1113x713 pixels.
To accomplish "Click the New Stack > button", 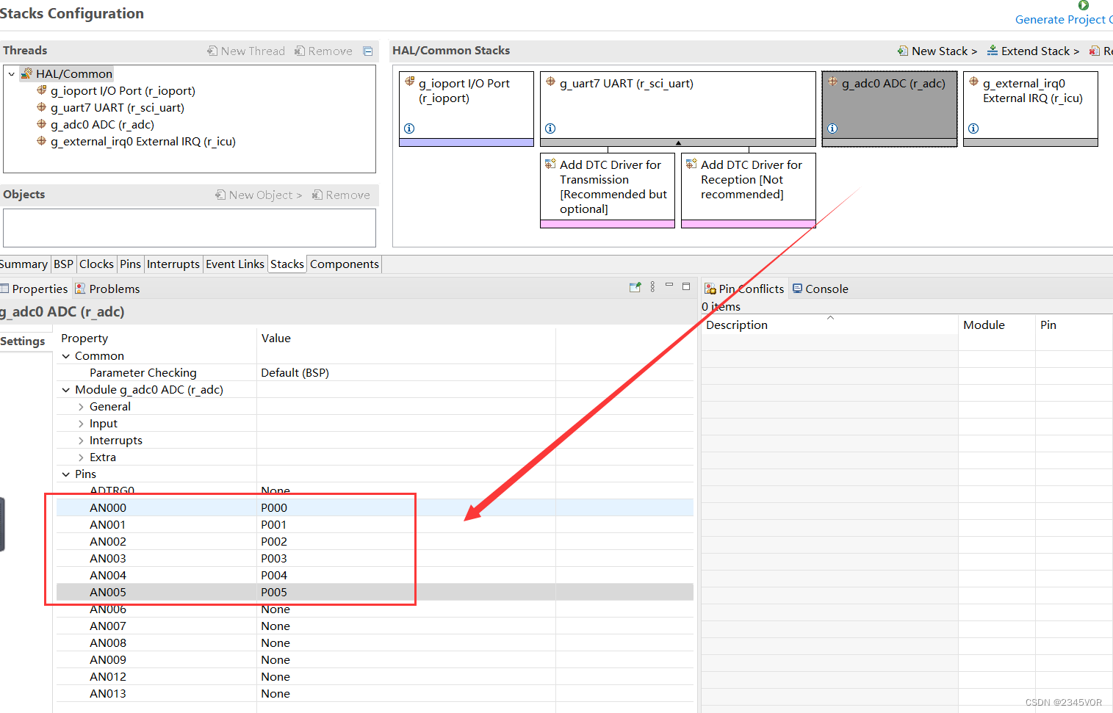I will [x=937, y=51].
